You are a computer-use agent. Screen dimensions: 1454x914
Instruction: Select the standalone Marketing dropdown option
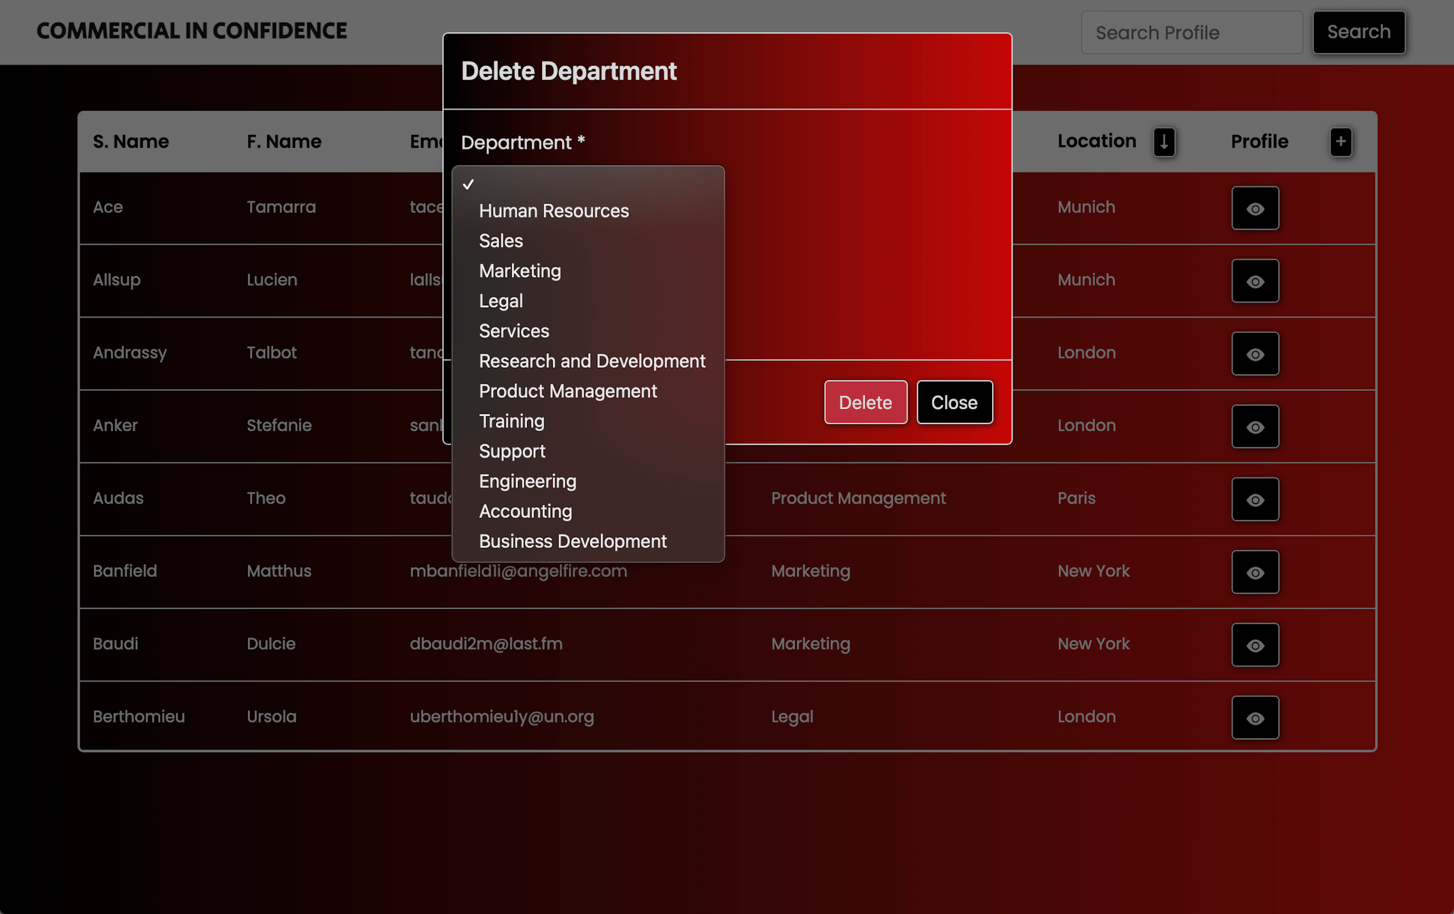588,271
